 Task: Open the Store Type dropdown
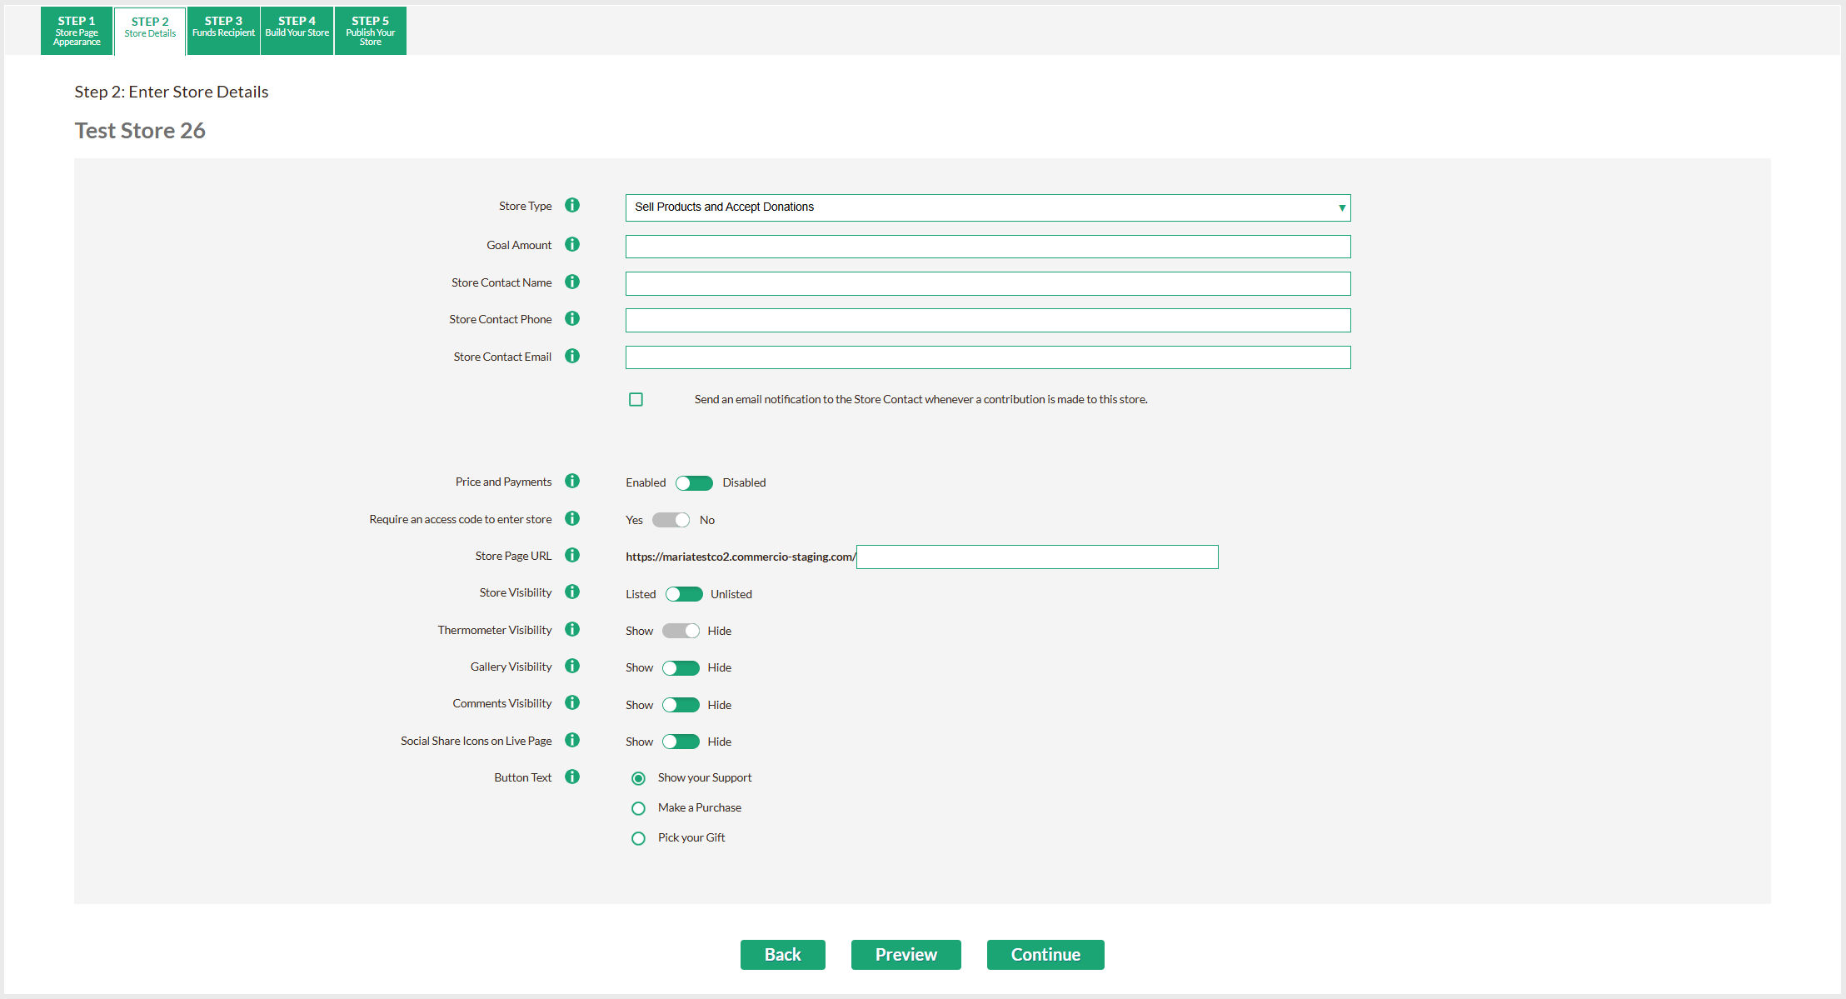pyautogui.click(x=987, y=207)
